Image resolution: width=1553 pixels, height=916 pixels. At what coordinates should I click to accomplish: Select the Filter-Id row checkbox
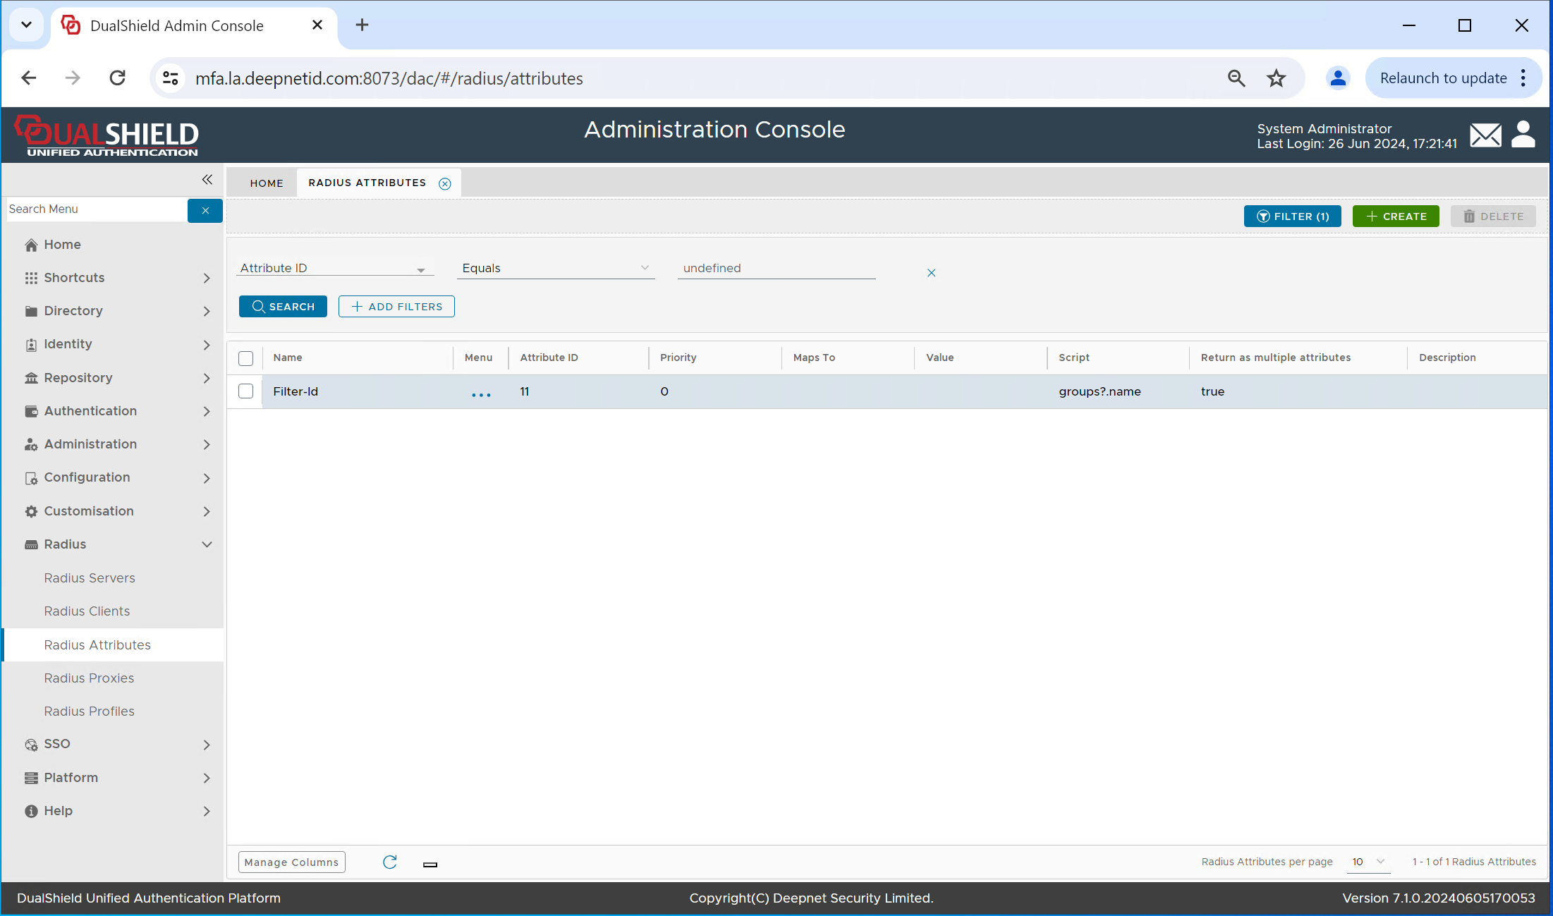click(x=245, y=391)
